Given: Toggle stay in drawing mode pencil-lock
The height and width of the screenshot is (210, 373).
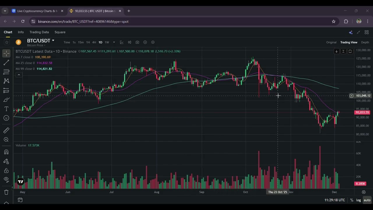Looking at the screenshot, I should 6,161.
